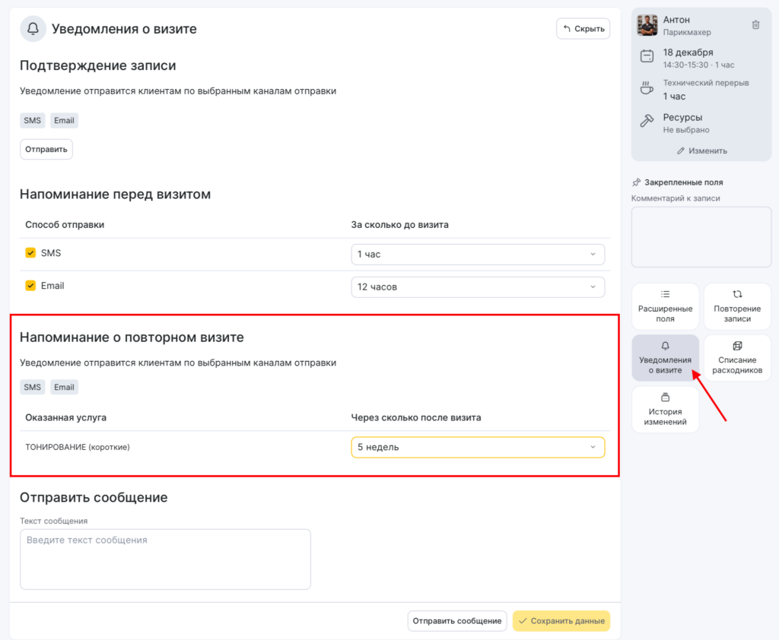
Task: Uncheck the Email reminder checkbox
Action: tap(30, 286)
